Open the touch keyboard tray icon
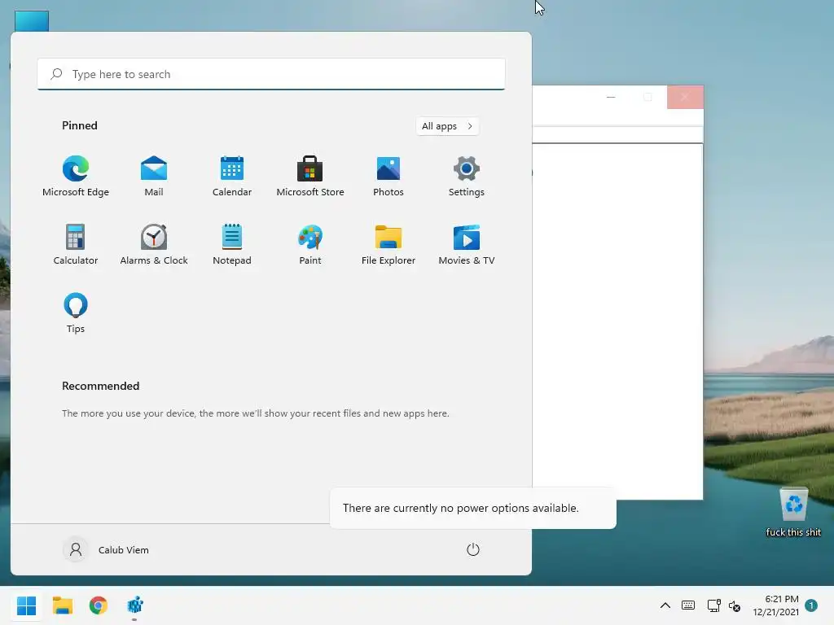Viewport: 834px width, 625px height. pos(687,605)
